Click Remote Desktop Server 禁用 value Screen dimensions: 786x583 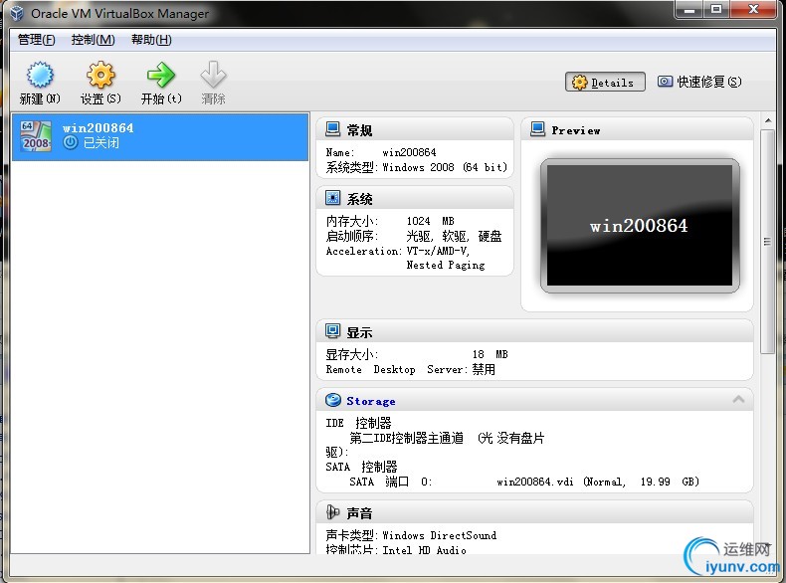tap(484, 369)
